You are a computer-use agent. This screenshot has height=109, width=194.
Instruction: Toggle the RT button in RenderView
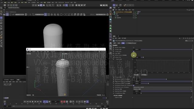tap(13, 15)
